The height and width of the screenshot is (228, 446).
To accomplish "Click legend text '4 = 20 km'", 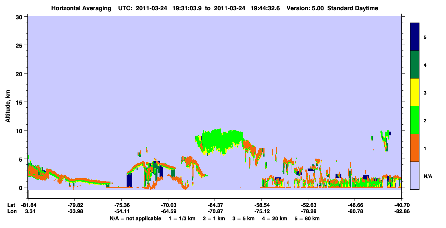I will coord(274,218).
